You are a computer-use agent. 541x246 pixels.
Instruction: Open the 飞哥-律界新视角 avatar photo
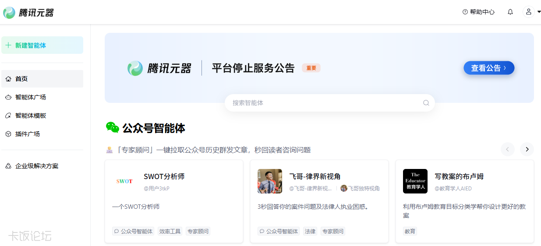point(270,181)
